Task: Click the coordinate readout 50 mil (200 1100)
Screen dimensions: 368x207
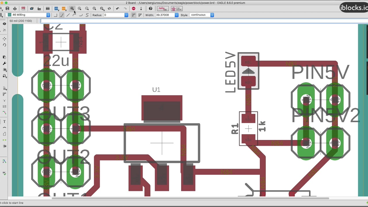Action: (20, 21)
